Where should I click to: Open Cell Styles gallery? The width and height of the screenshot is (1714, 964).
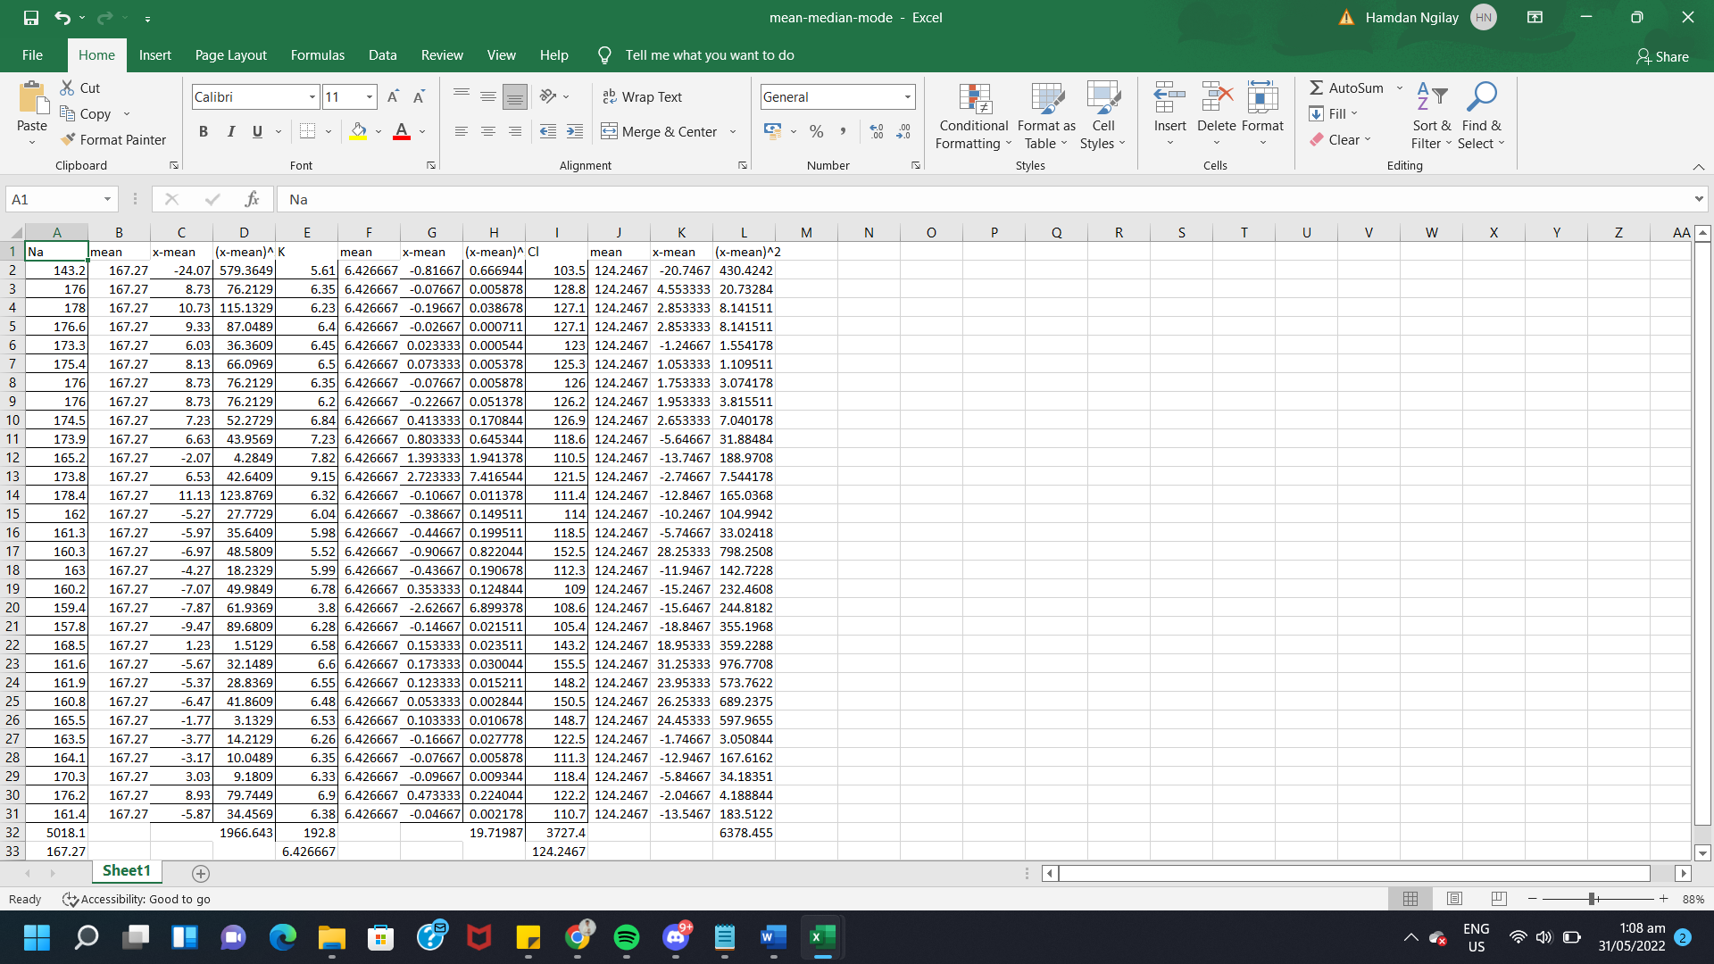click(x=1103, y=116)
